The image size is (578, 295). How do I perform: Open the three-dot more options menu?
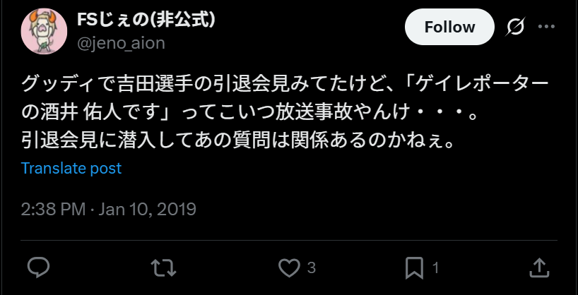pos(546,27)
